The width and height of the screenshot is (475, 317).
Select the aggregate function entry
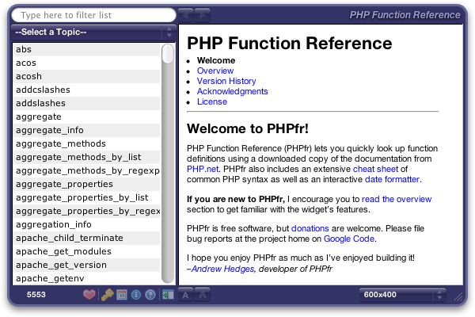point(86,116)
